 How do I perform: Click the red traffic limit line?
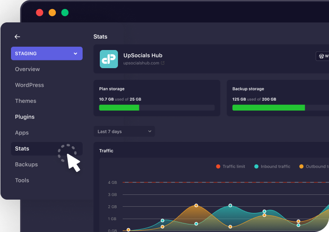[x=226, y=182]
